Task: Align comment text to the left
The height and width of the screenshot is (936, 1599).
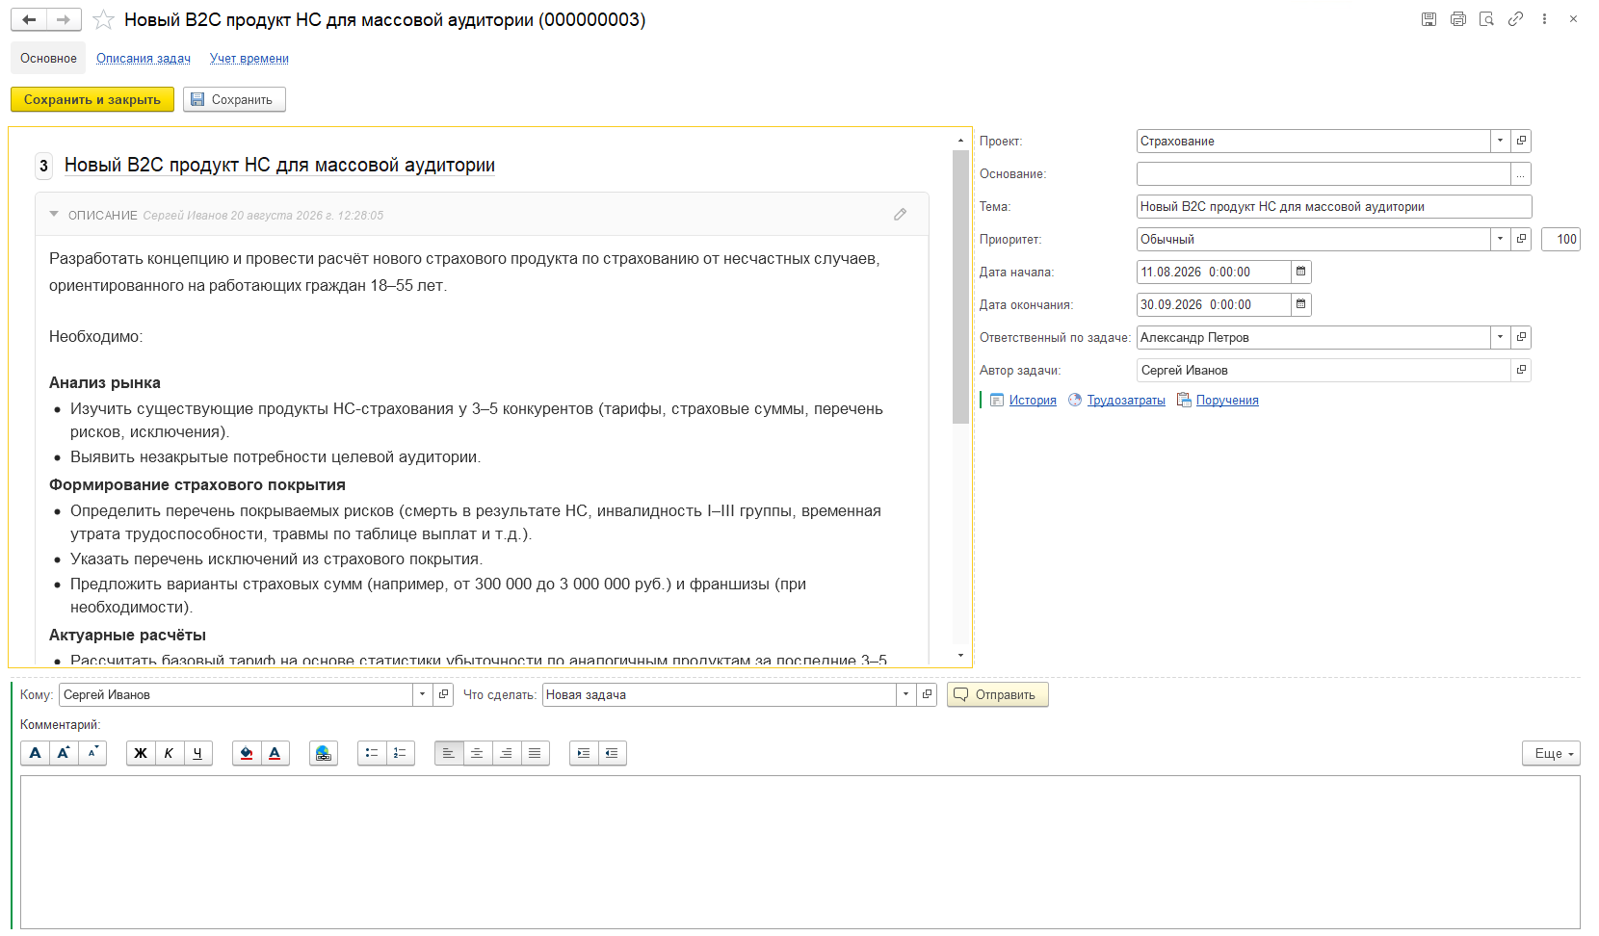Action: pyautogui.click(x=449, y=753)
